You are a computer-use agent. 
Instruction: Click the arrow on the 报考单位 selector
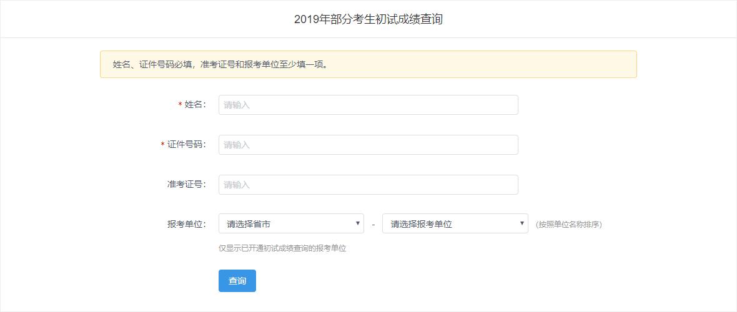pos(523,223)
